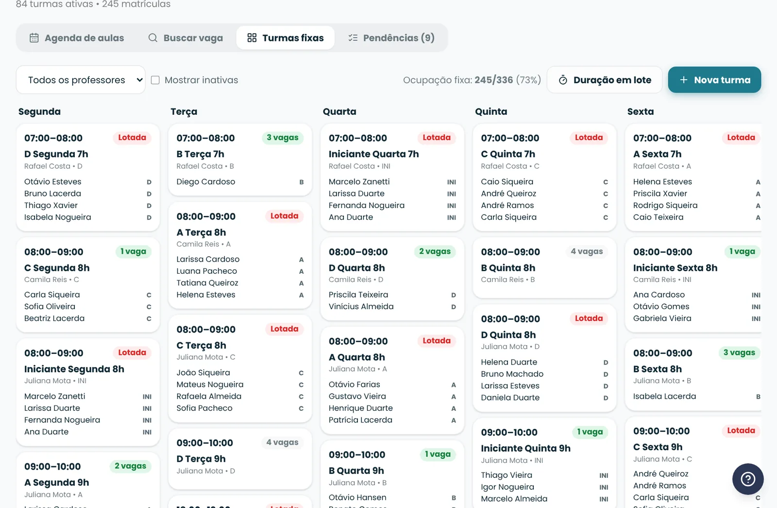Click the Duração em lote button
This screenshot has width=777, height=508.
coord(605,80)
